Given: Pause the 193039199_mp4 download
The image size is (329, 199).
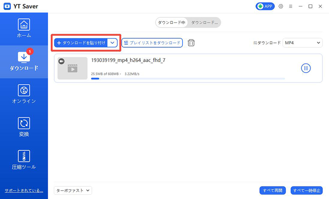Looking at the screenshot, I should click(x=306, y=68).
